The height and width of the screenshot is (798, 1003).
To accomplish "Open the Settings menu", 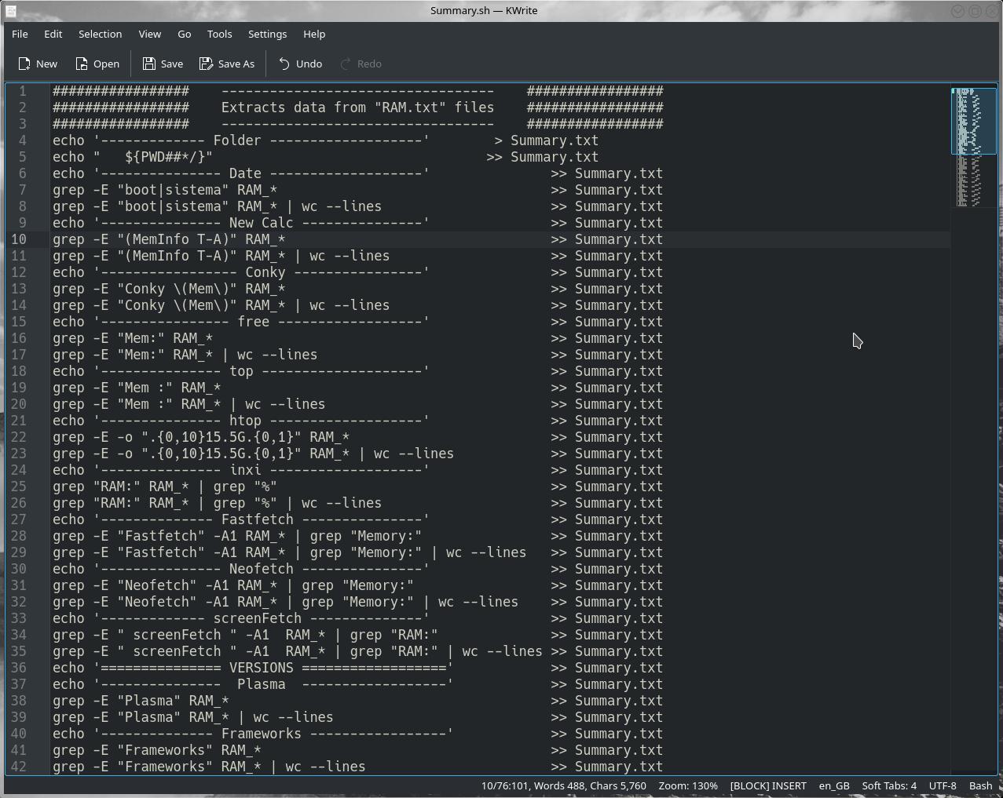I will pyautogui.click(x=267, y=34).
